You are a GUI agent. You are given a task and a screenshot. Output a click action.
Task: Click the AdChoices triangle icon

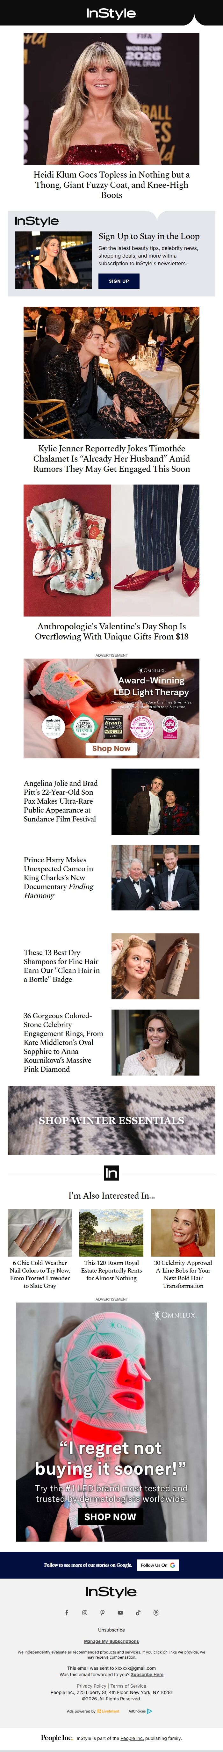pos(150,1711)
